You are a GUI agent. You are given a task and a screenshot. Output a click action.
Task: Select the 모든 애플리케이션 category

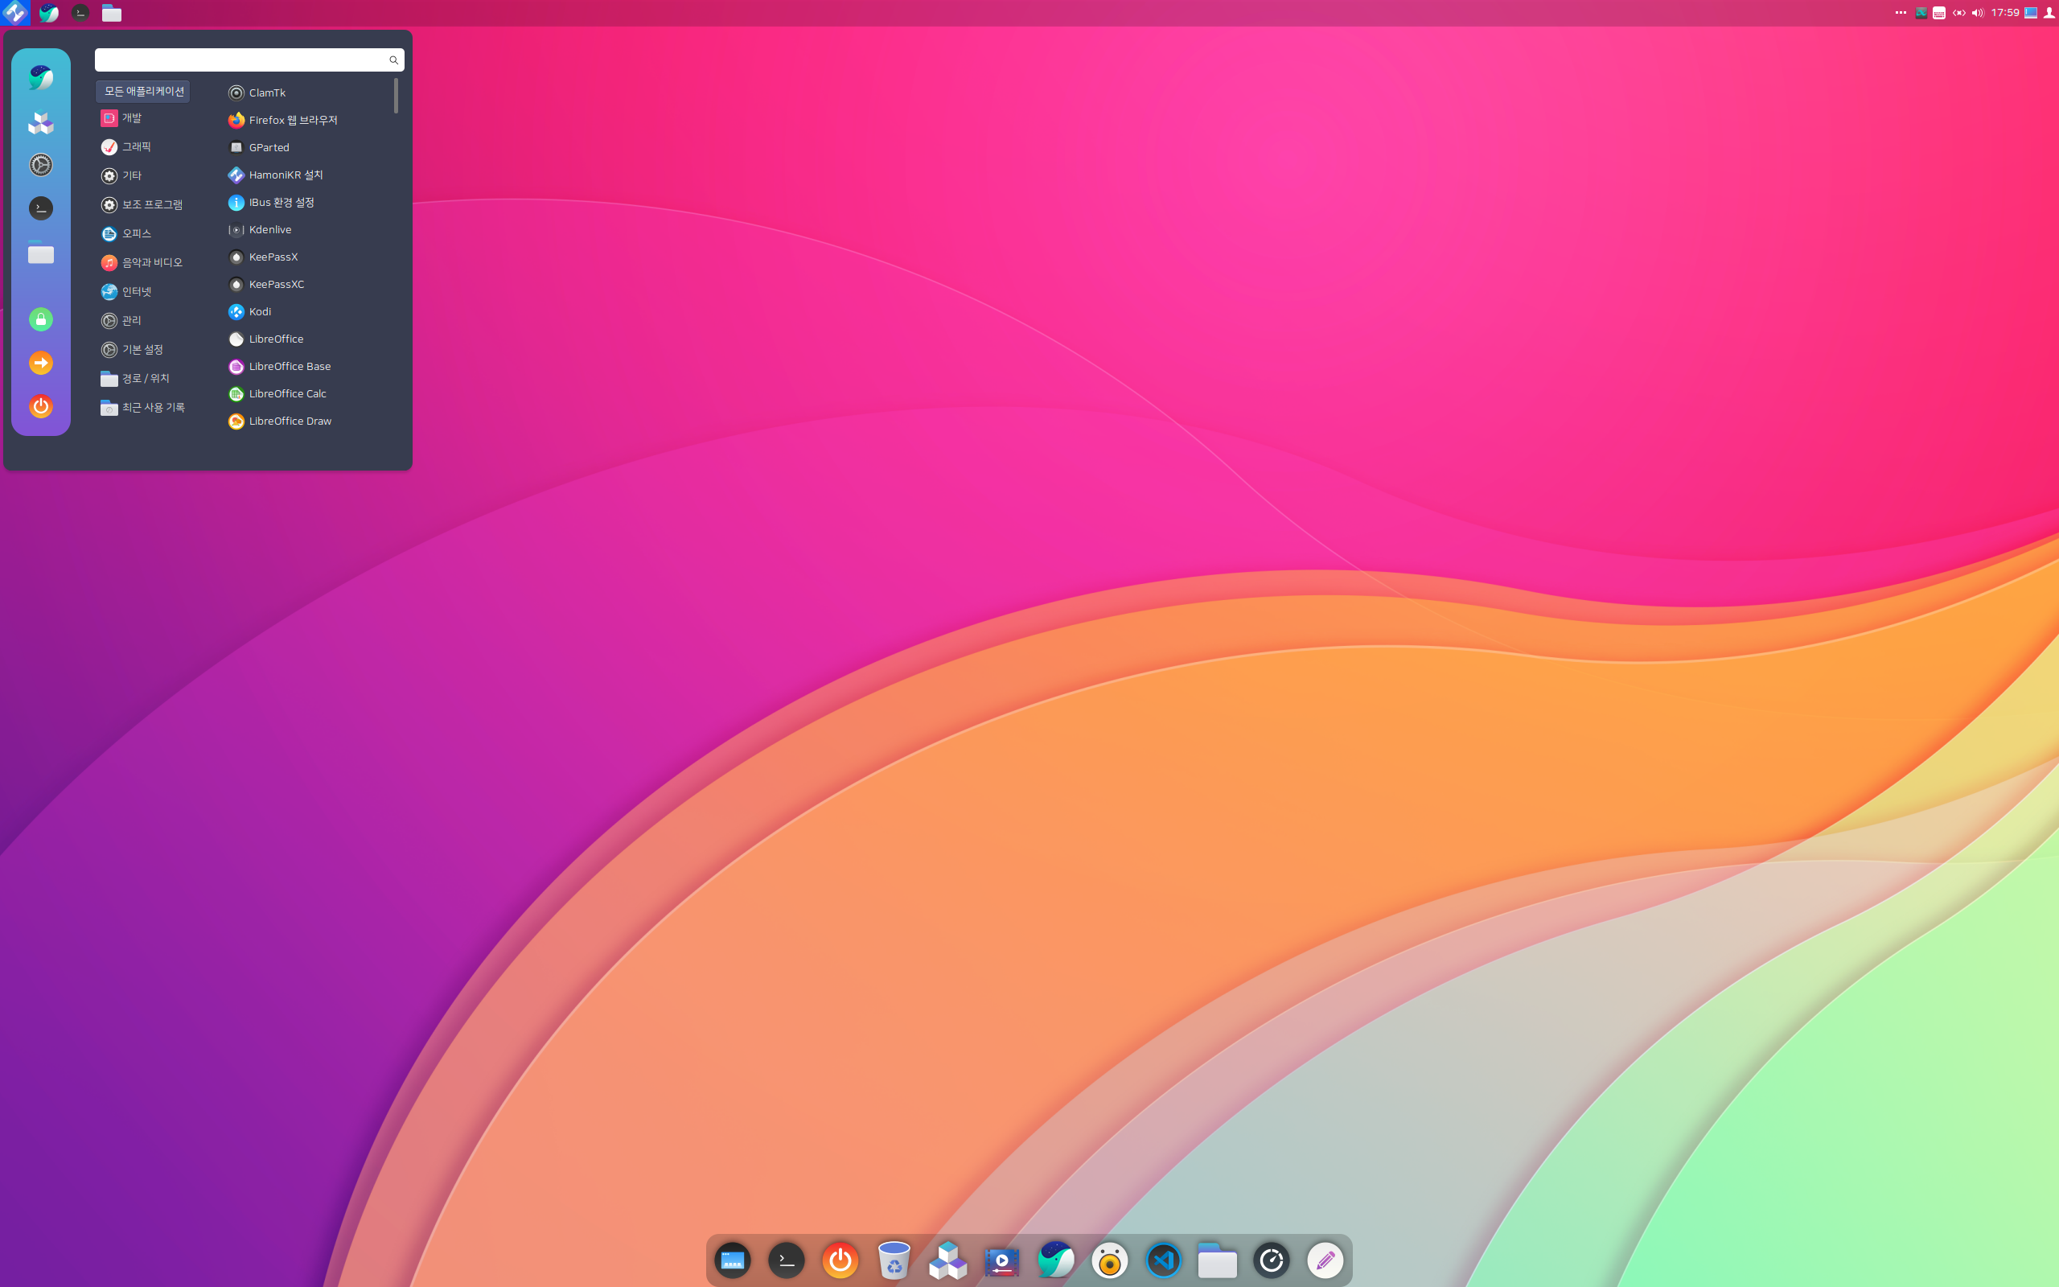pyautogui.click(x=143, y=91)
